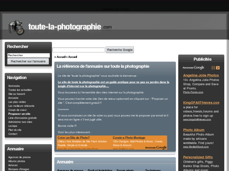The image size is (229, 171).
Task: Go to Site au hasard
Action: pyautogui.click(x=17, y=94)
